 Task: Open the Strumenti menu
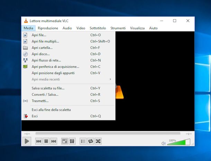tap(118, 28)
